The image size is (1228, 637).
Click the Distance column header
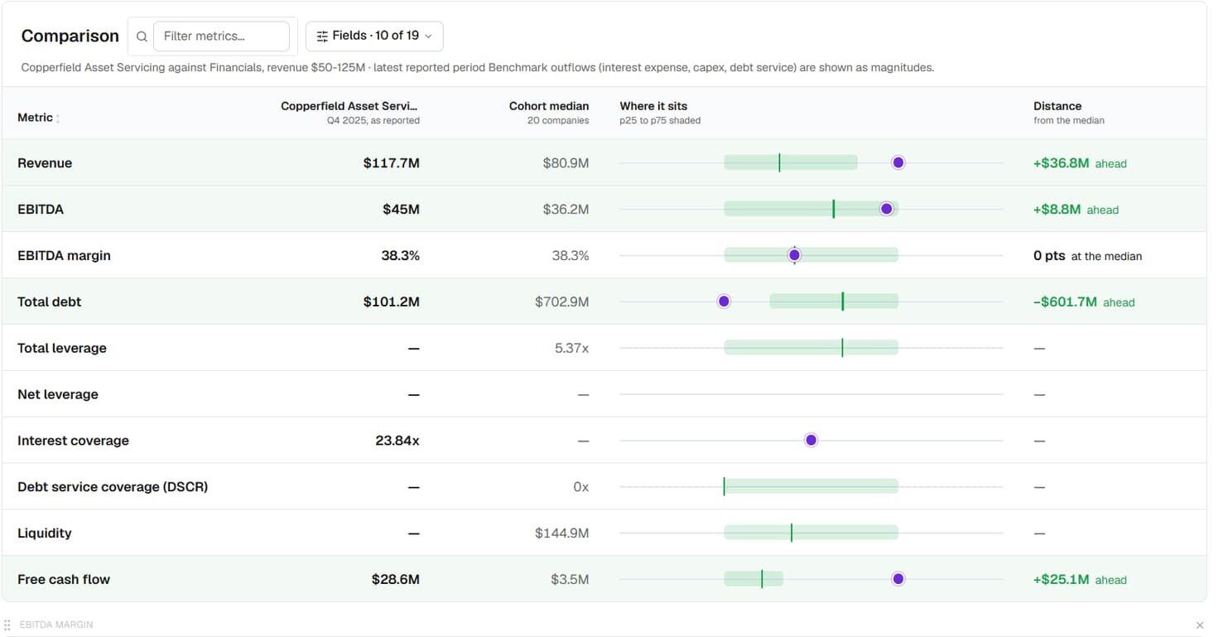click(1057, 106)
